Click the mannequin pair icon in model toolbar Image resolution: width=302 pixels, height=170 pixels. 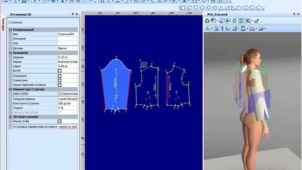coord(235,29)
